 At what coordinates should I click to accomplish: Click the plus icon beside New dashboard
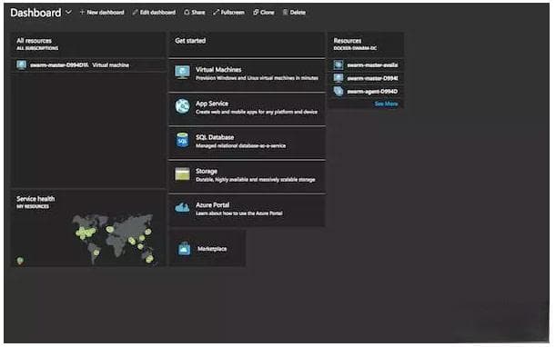pos(82,12)
